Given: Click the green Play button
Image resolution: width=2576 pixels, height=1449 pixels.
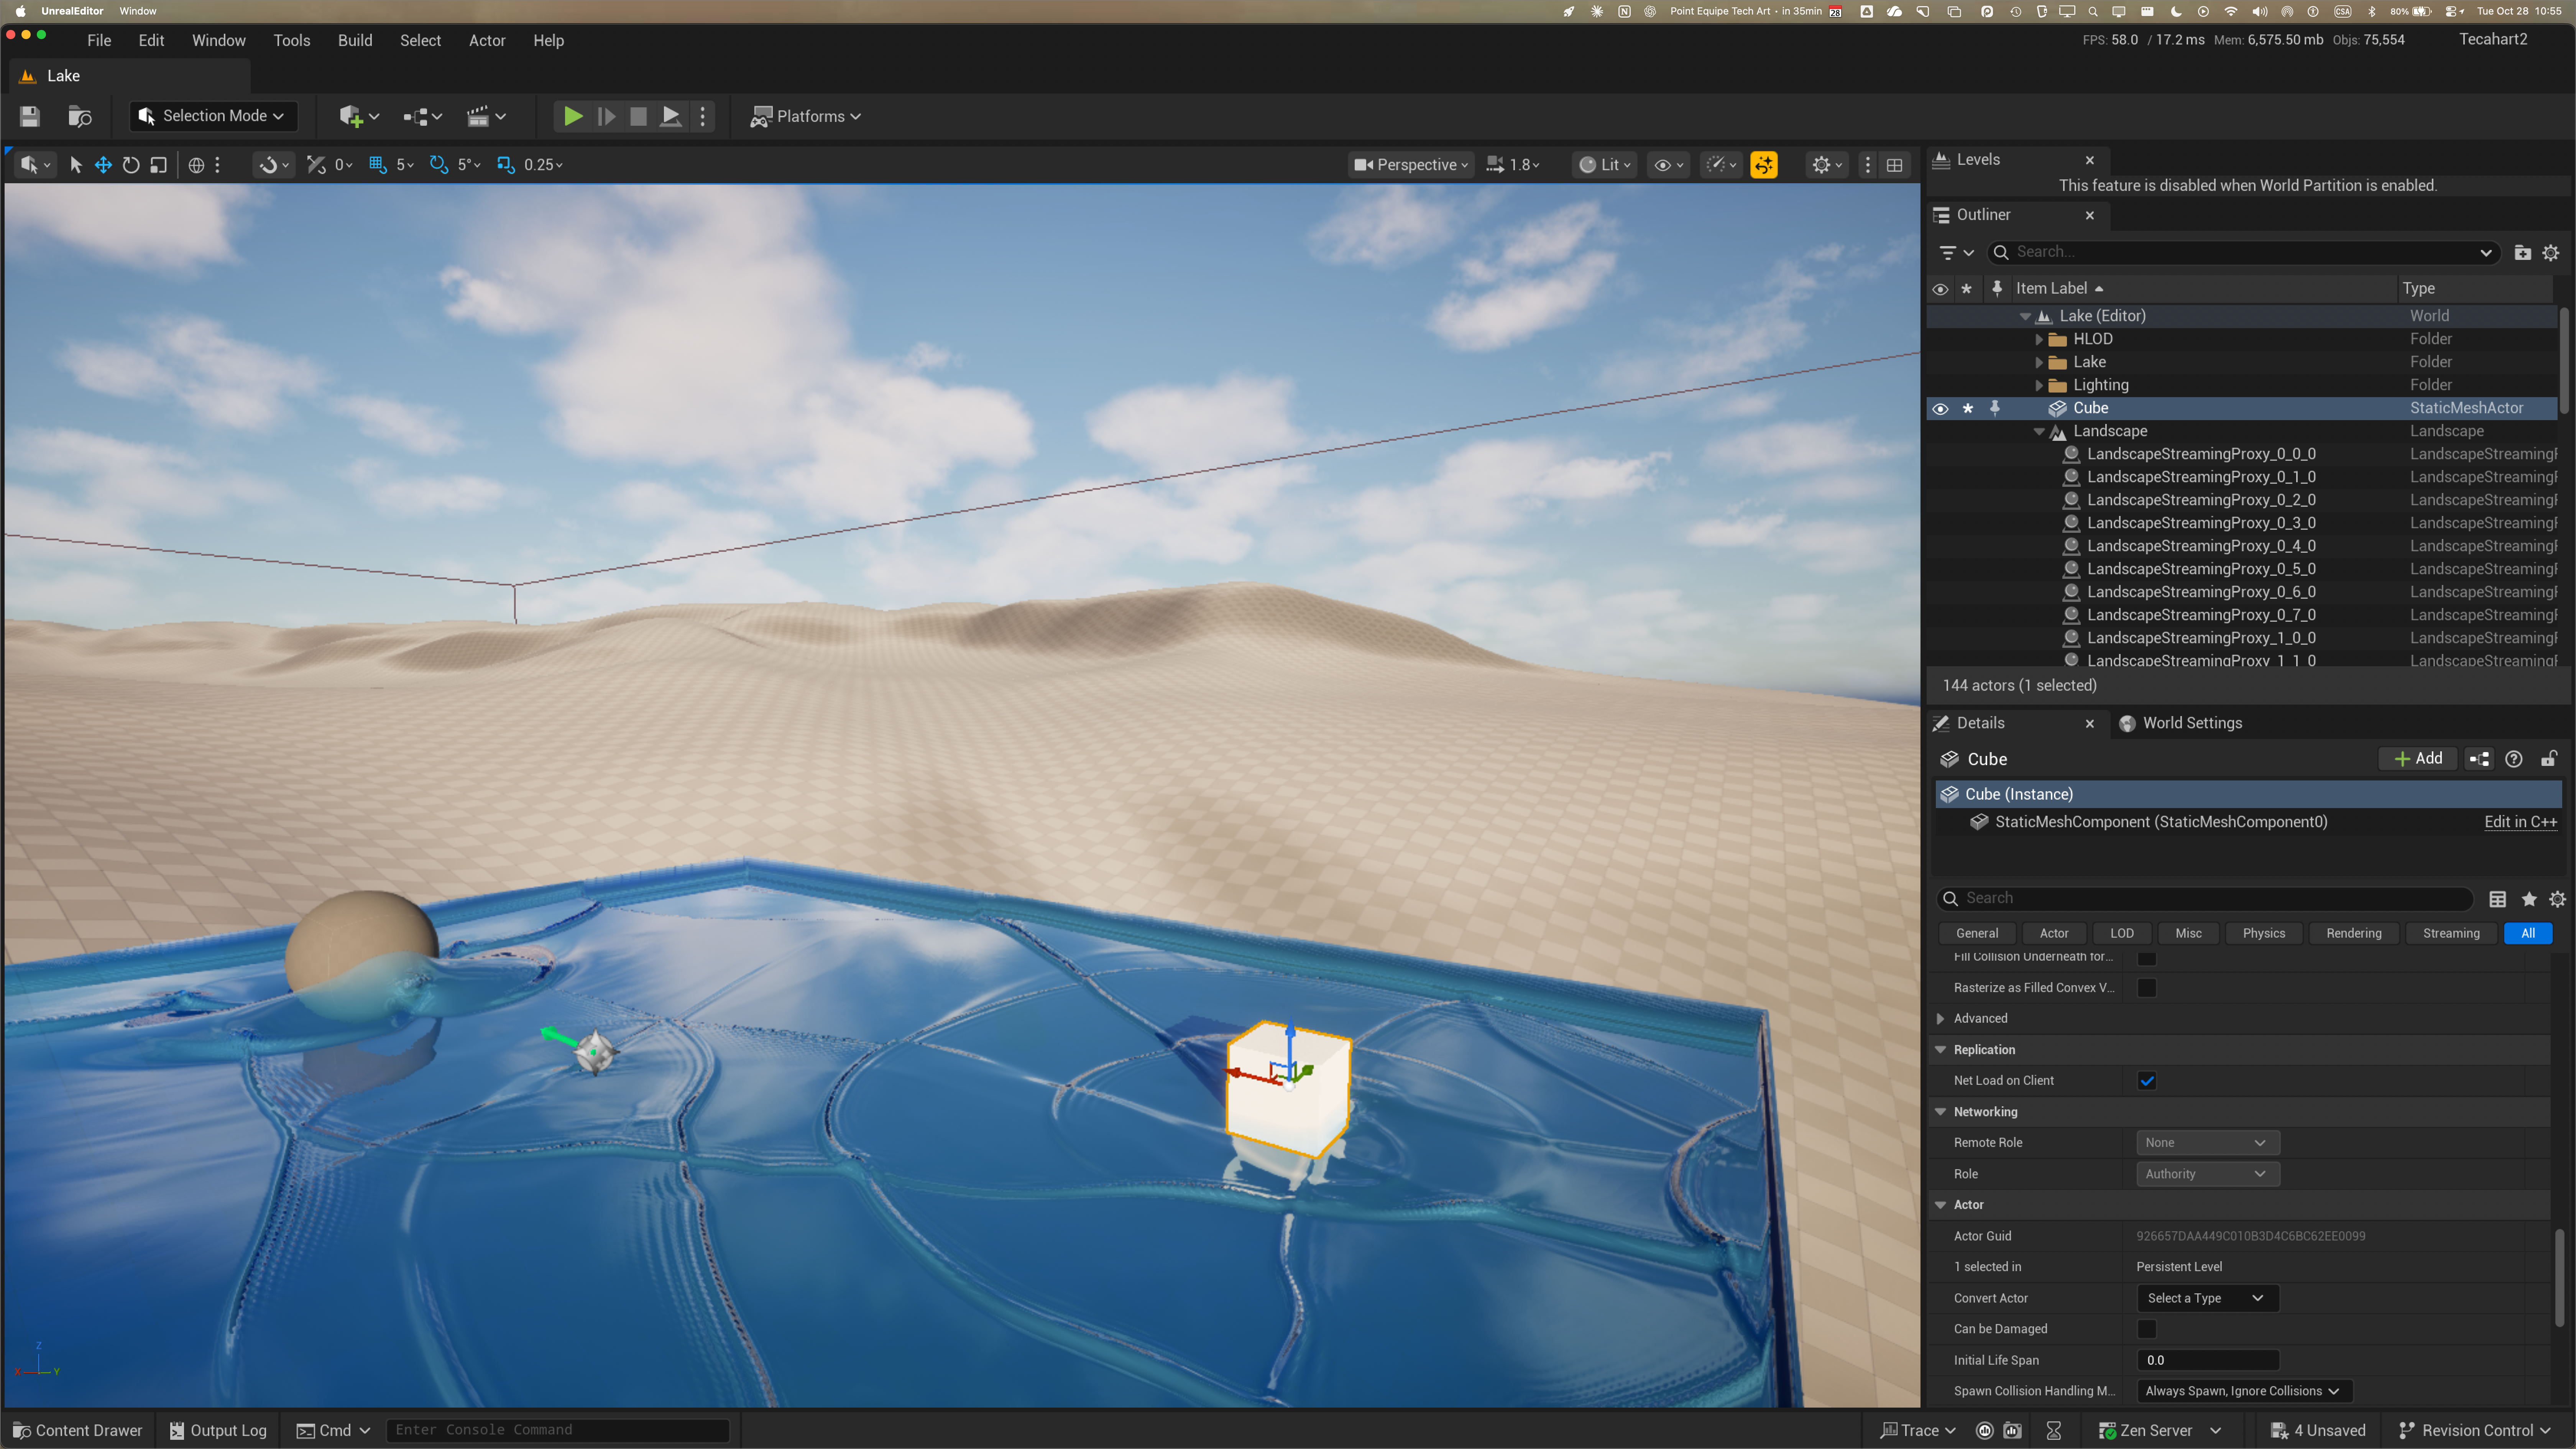Looking at the screenshot, I should (x=573, y=116).
